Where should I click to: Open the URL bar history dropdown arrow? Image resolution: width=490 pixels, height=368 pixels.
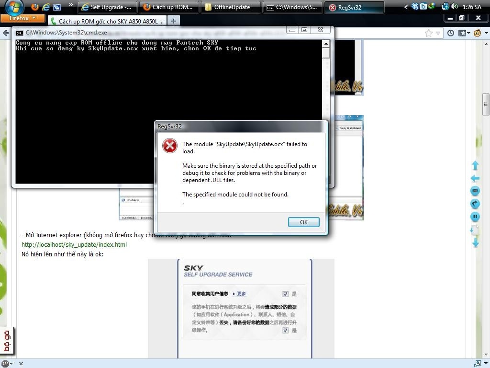(x=438, y=33)
